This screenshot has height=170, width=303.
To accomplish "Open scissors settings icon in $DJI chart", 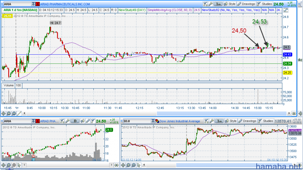I will [206, 121].
